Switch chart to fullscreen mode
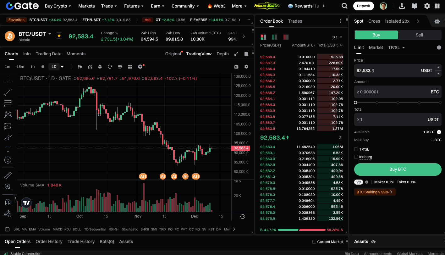The height and width of the screenshot is (255, 445). click(x=236, y=54)
